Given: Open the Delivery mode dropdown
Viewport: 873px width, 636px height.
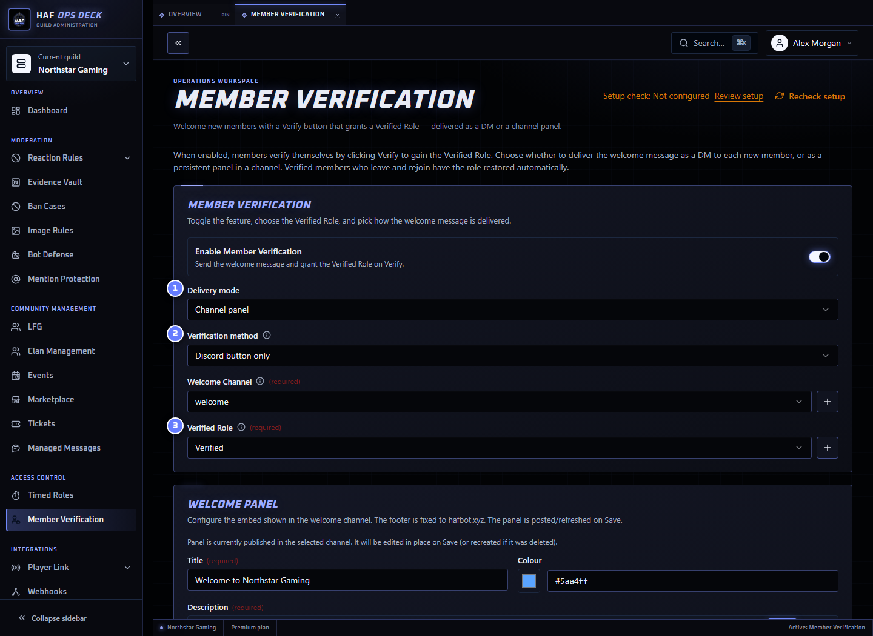Looking at the screenshot, I should click(512, 310).
